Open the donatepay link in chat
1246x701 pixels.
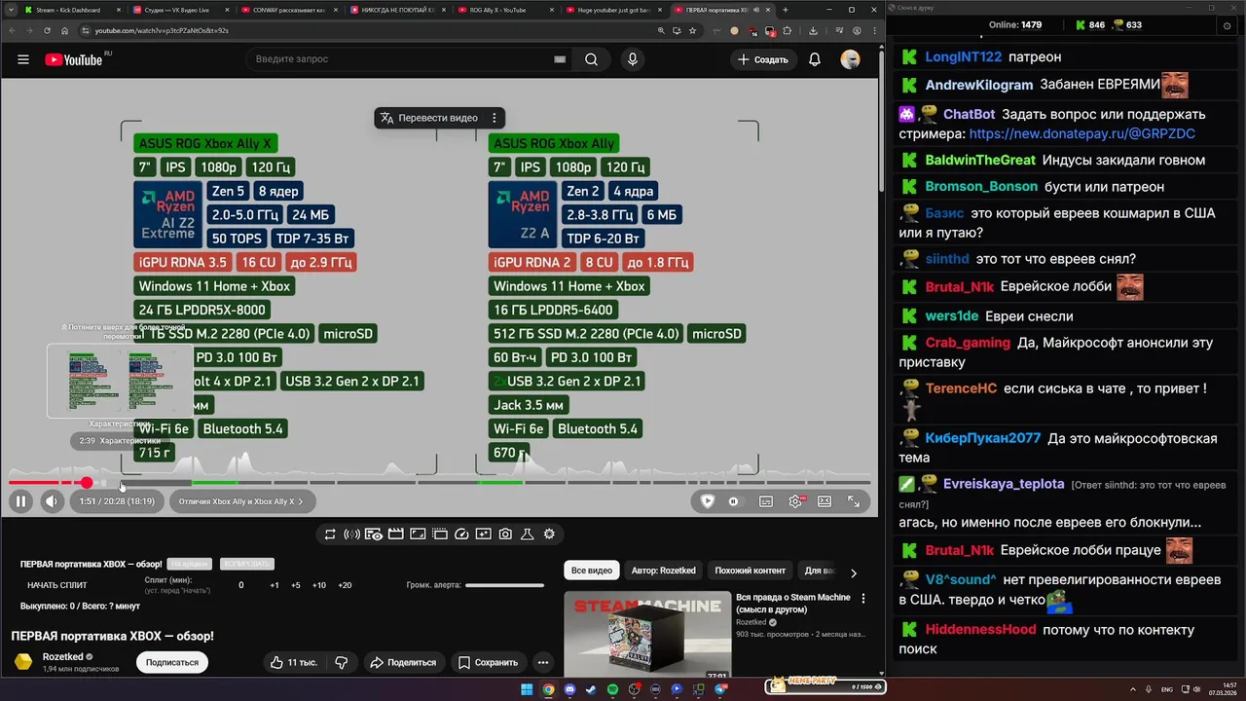point(1081,133)
